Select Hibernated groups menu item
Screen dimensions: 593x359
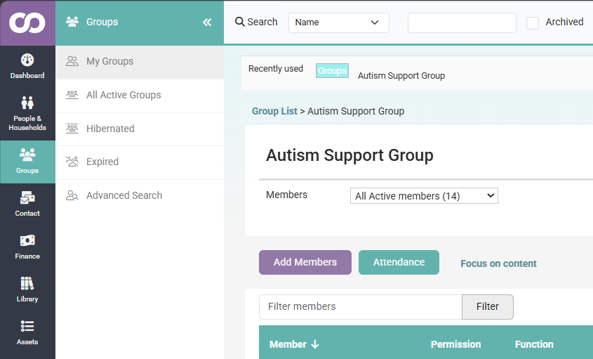(140, 129)
